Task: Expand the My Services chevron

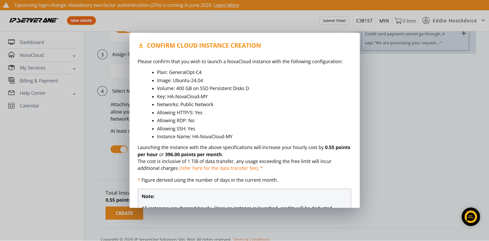Action: pos(74,69)
